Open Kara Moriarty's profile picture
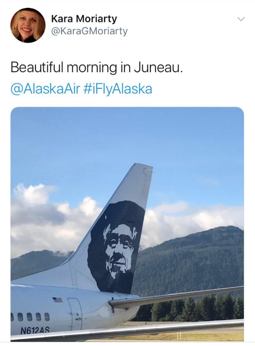Image resolution: width=255 pixels, height=346 pixels. pyautogui.click(x=28, y=25)
